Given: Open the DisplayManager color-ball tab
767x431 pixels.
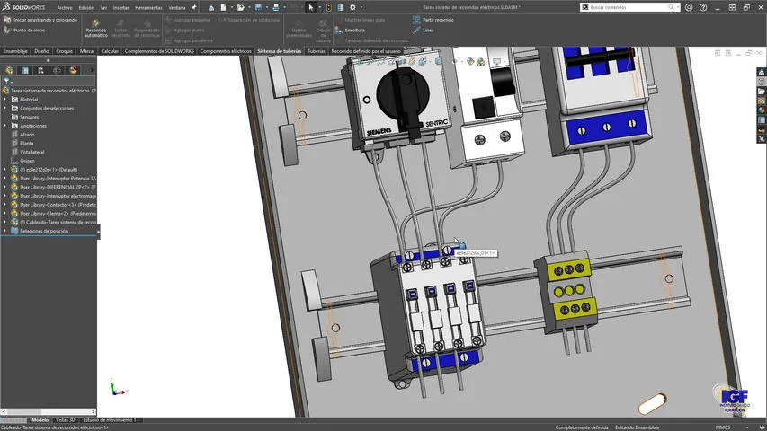Looking at the screenshot, I should pos(74,70).
